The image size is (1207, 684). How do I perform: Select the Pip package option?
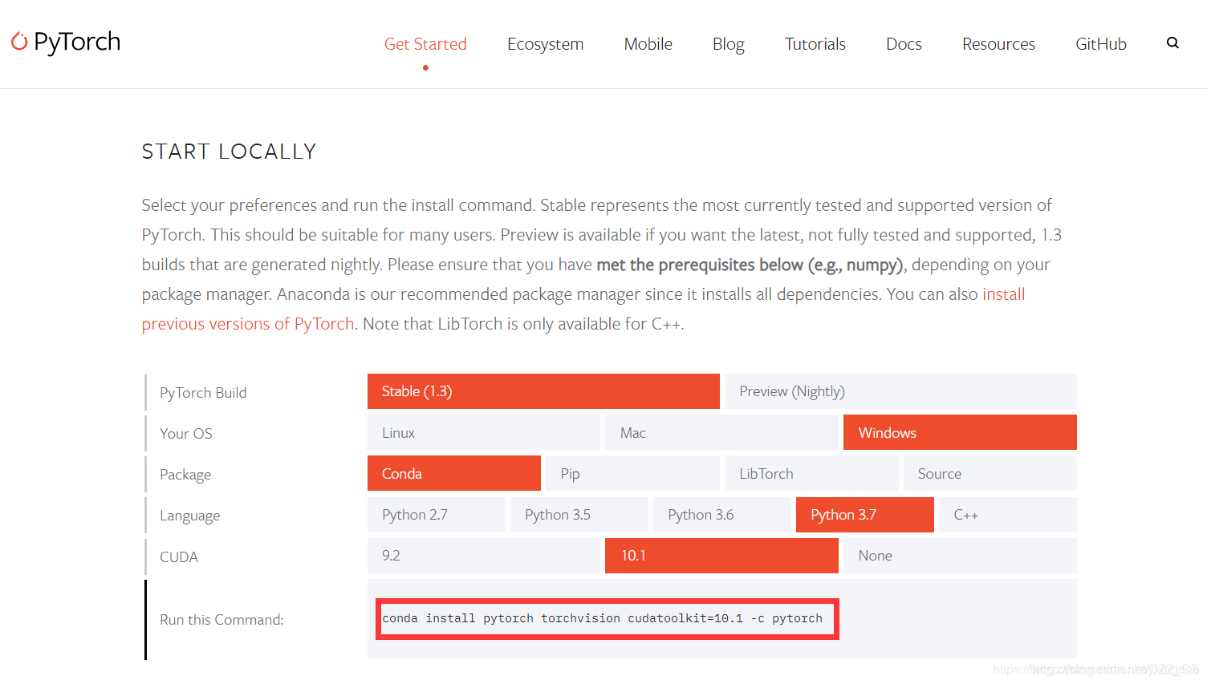point(632,473)
